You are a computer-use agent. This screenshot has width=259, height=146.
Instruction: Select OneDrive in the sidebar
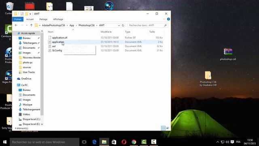click(x=26, y=79)
